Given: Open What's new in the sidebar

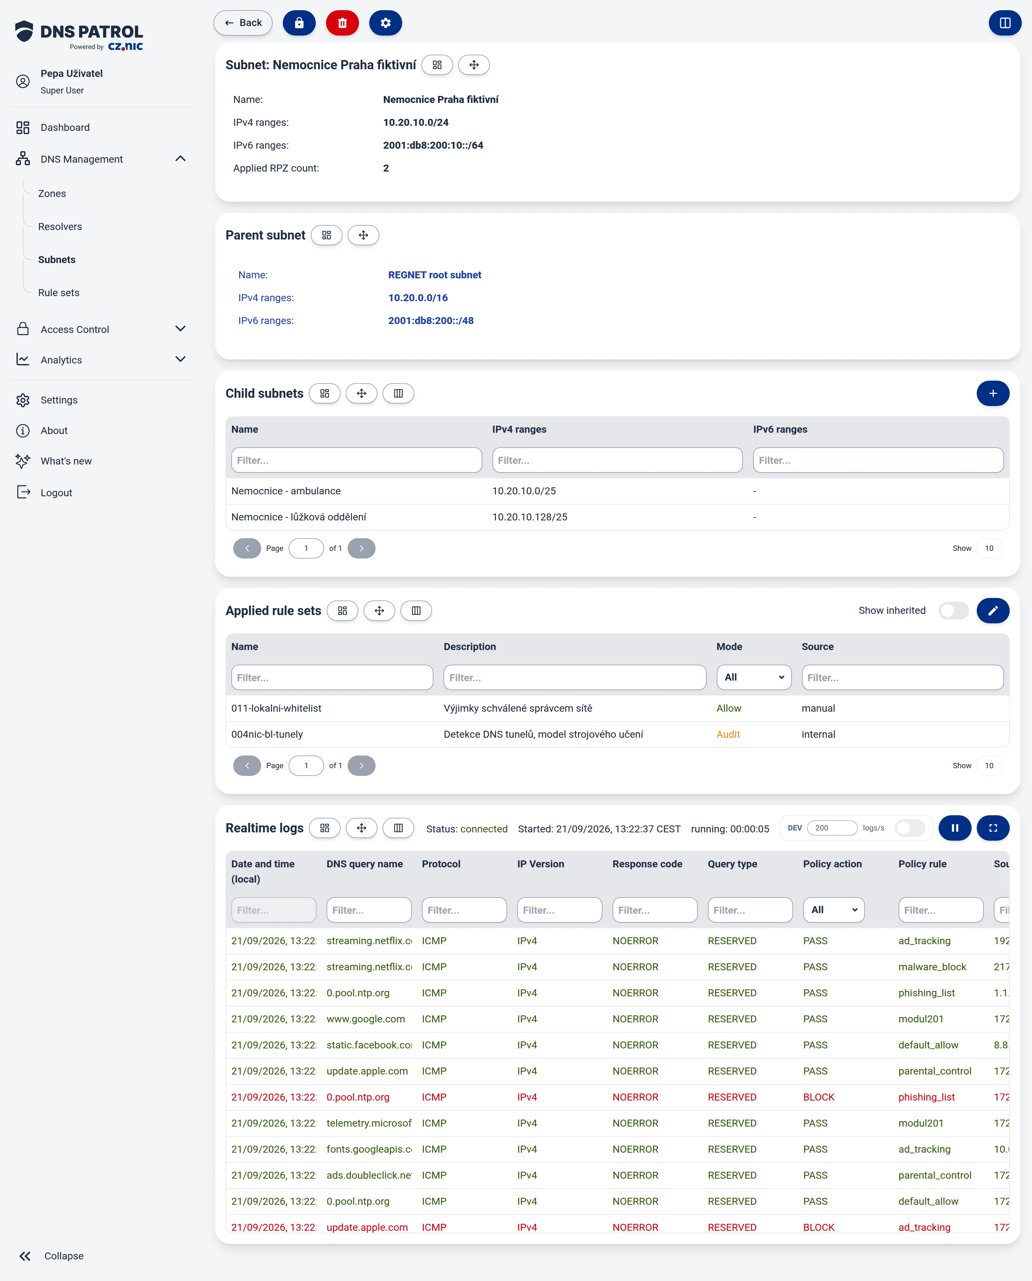Looking at the screenshot, I should tap(66, 461).
